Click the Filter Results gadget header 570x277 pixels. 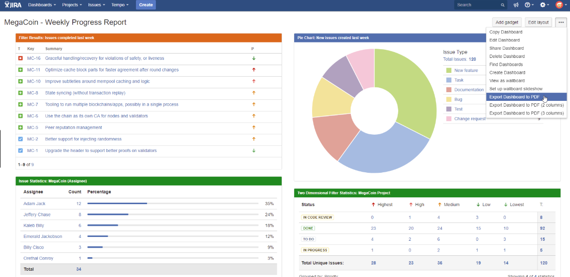tap(149, 38)
